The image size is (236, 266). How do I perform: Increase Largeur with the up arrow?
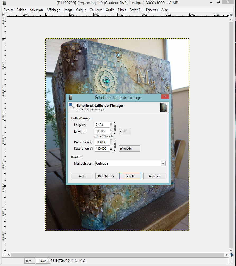click(x=111, y=123)
